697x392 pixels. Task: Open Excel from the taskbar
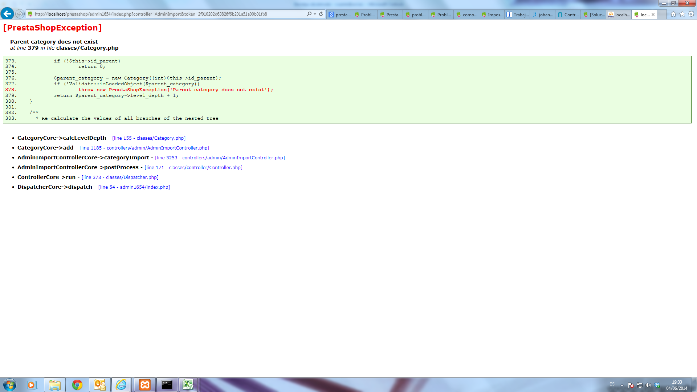[x=188, y=385]
